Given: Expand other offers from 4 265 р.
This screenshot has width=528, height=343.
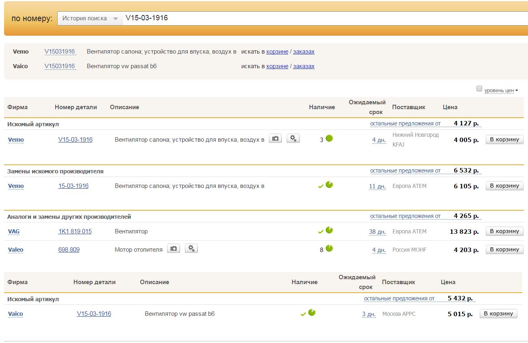Looking at the screenshot, I should pos(405,216).
